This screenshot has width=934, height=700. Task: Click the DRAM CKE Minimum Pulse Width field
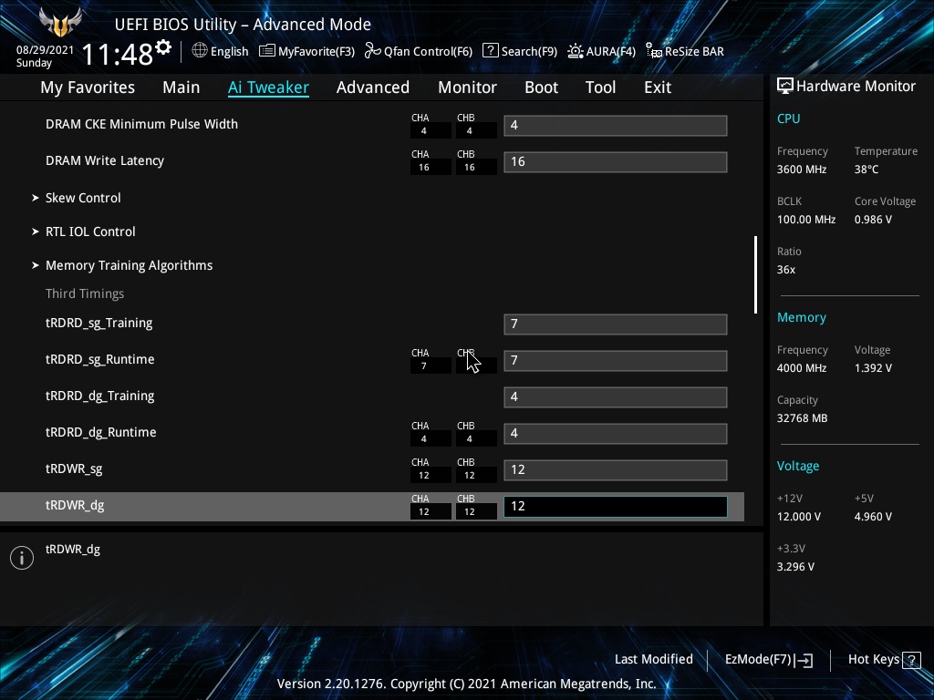[x=616, y=126]
